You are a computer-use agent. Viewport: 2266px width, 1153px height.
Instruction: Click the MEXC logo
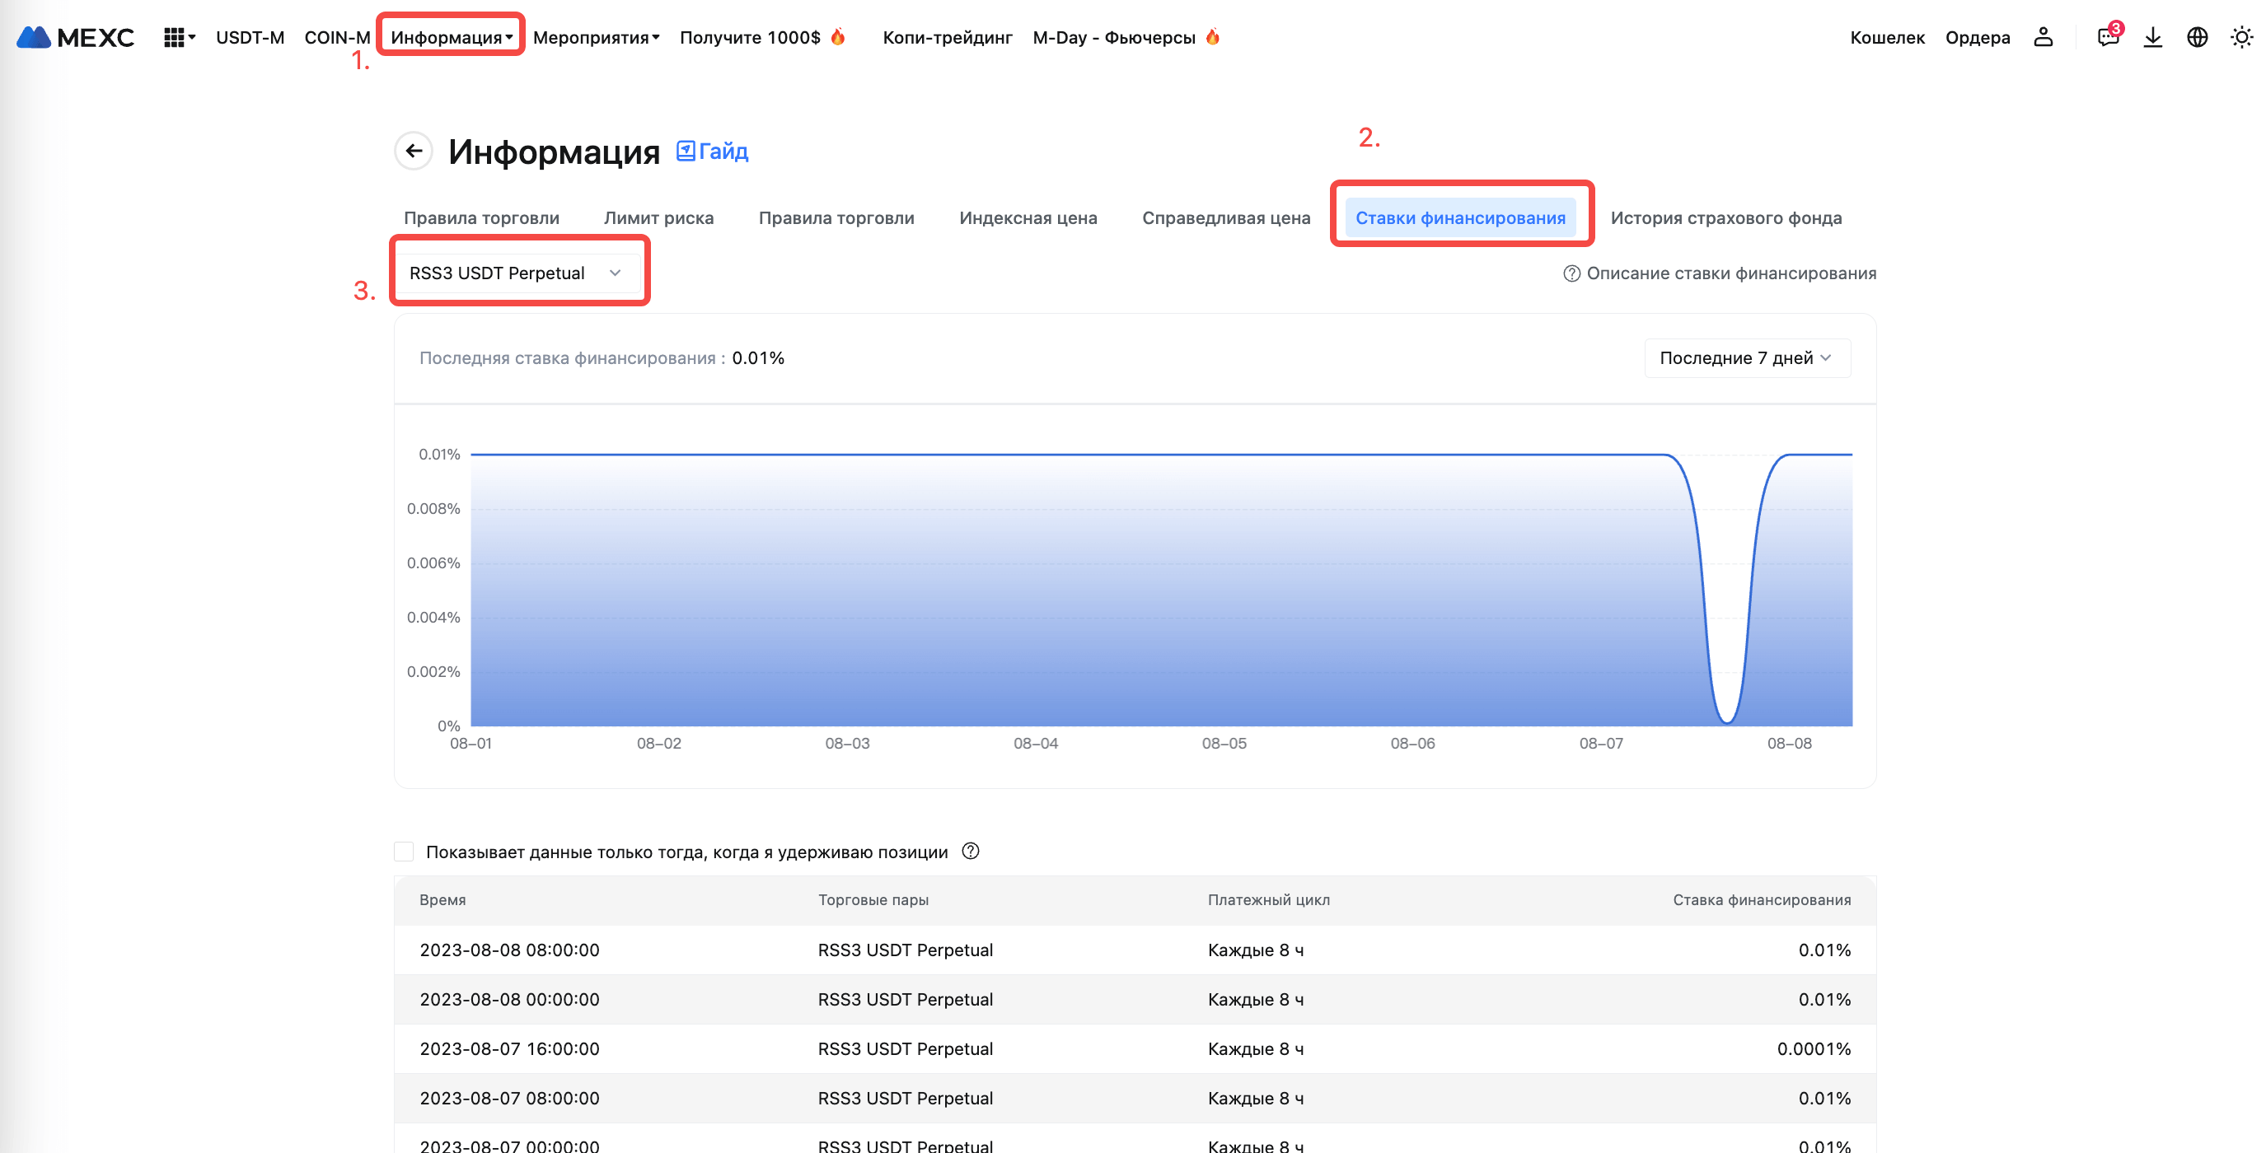click(x=76, y=37)
